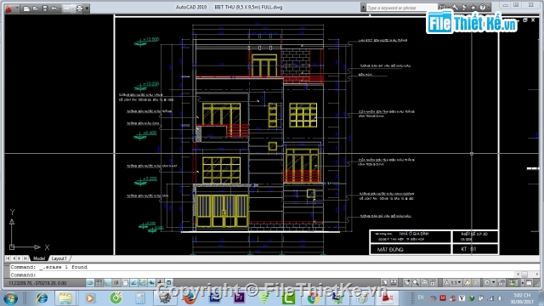Screen dimensions: 544x306
Task: Expand the Workspace Switching gear dropdown
Action: point(490,283)
